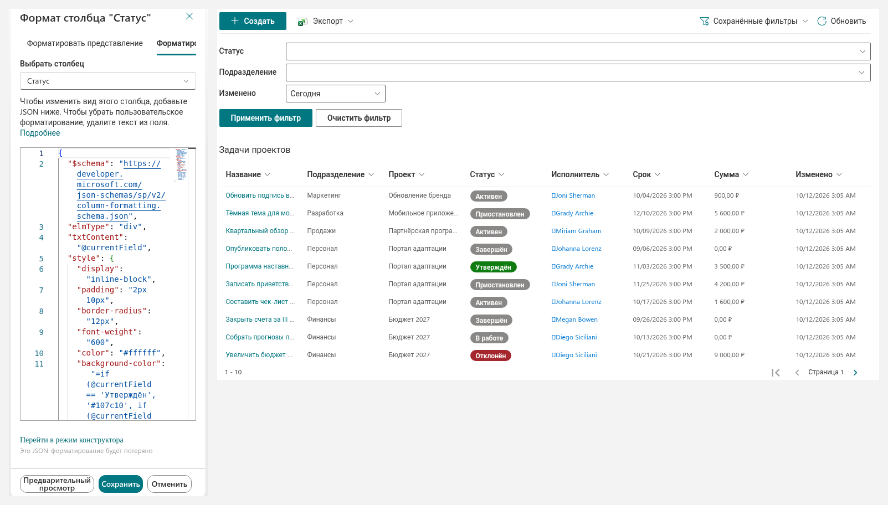
Task: Open the Подробнее link
Action: point(40,133)
